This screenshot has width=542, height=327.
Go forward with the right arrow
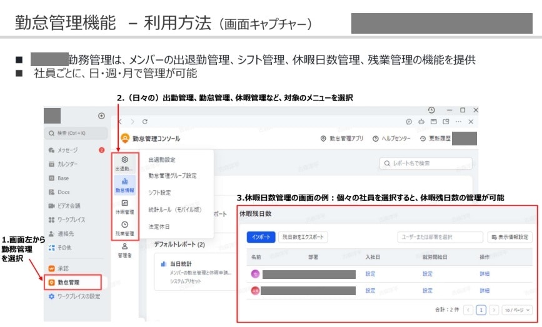click(133, 122)
